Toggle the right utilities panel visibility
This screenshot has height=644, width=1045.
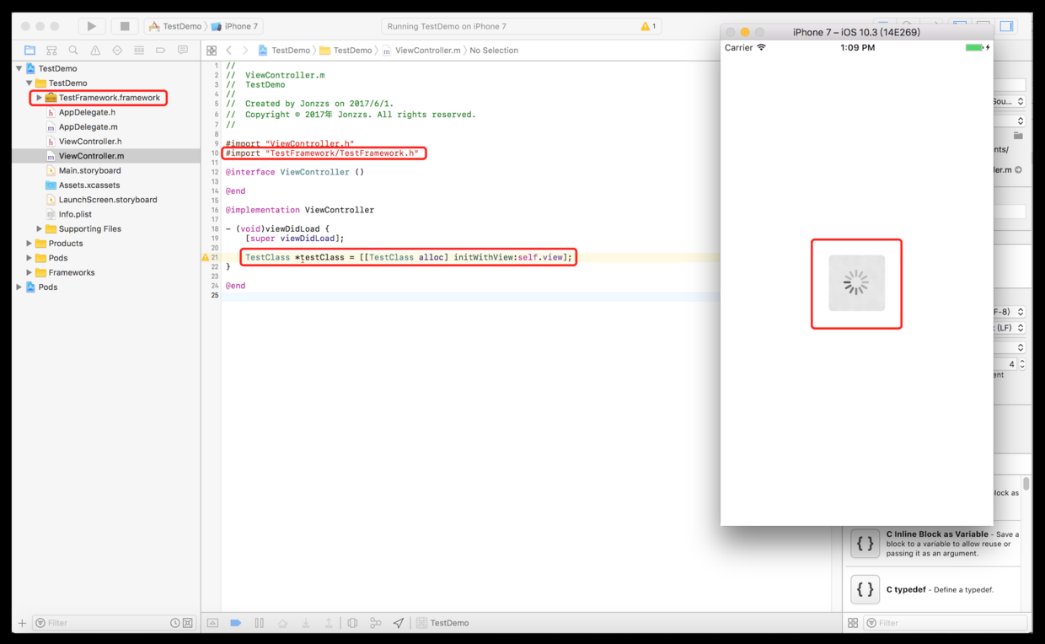[1006, 26]
